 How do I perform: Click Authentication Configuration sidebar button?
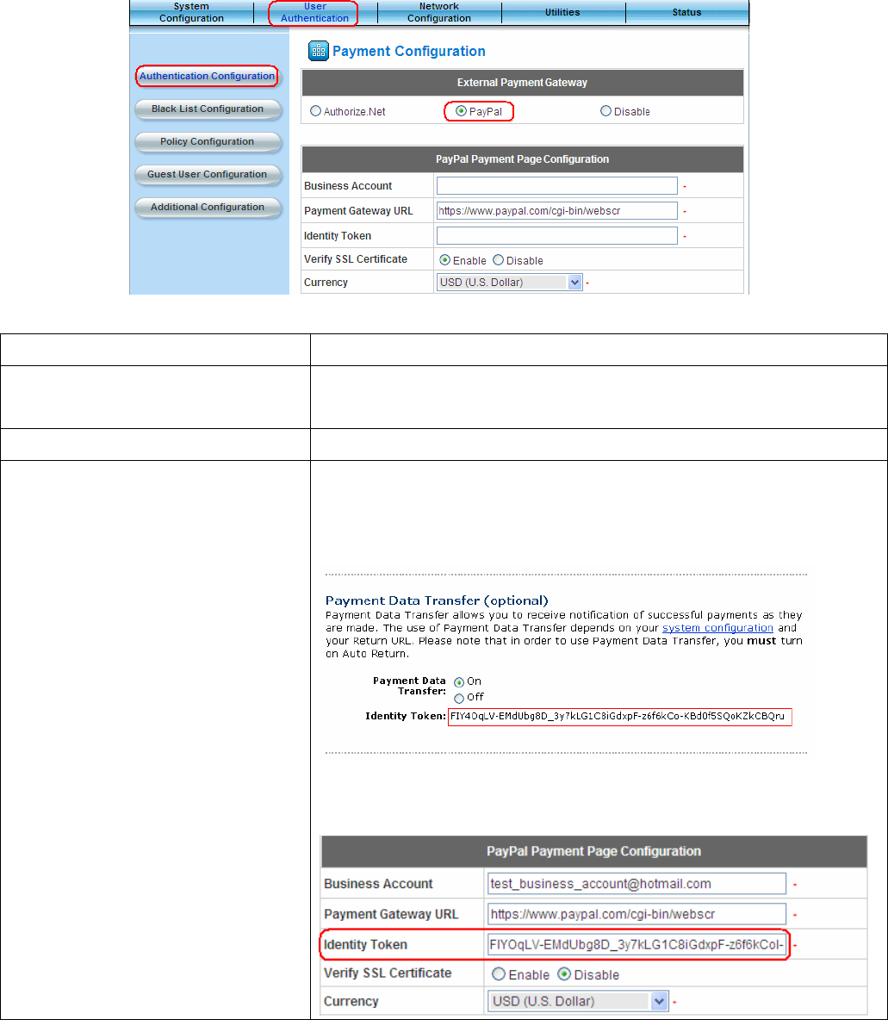tap(207, 76)
